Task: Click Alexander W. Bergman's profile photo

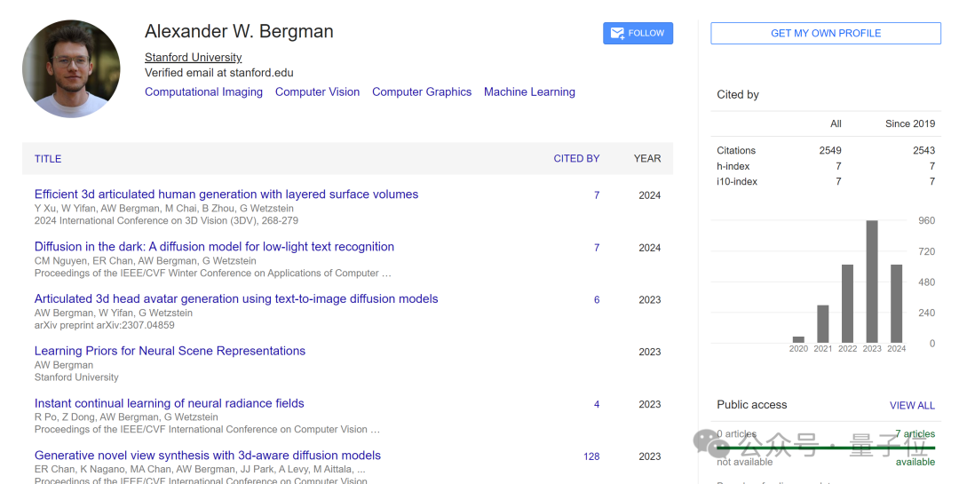Action: click(x=71, y=69)
